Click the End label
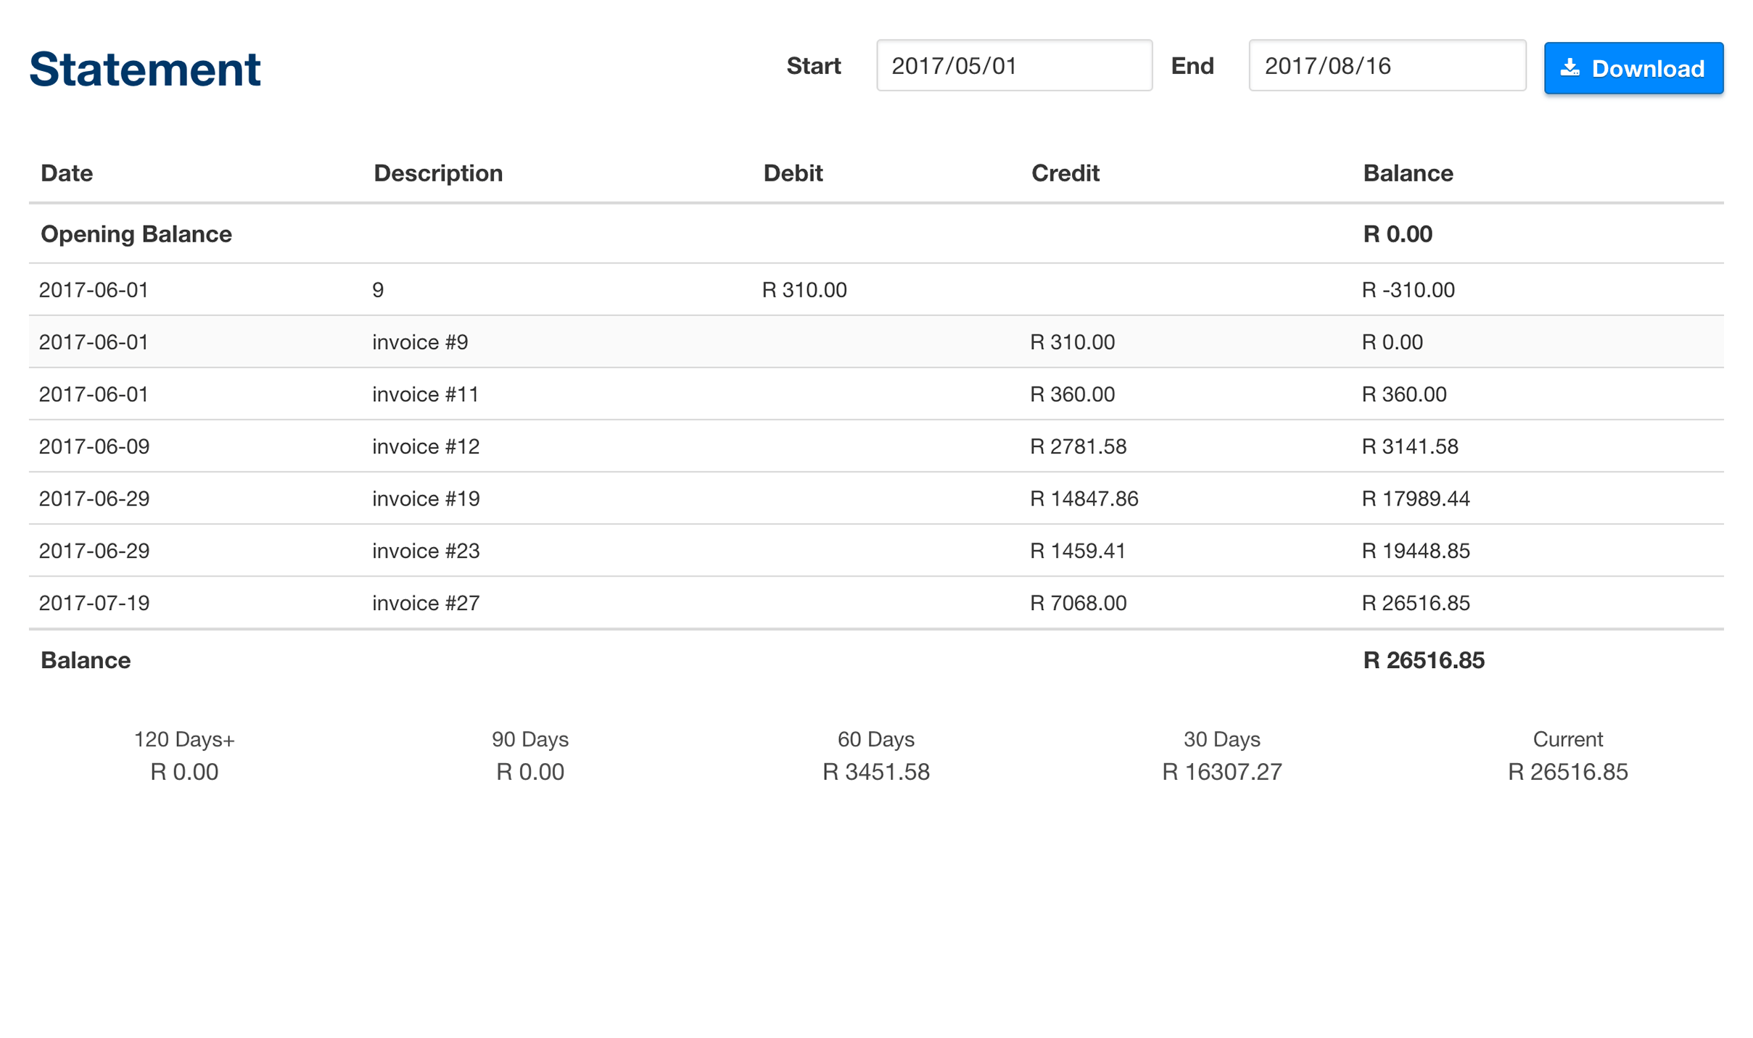 point(1192,66)
